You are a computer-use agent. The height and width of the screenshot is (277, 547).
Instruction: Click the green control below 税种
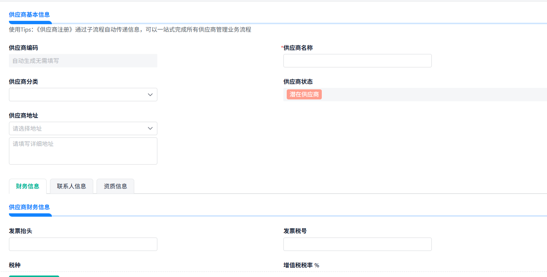(x=34, y=276)
